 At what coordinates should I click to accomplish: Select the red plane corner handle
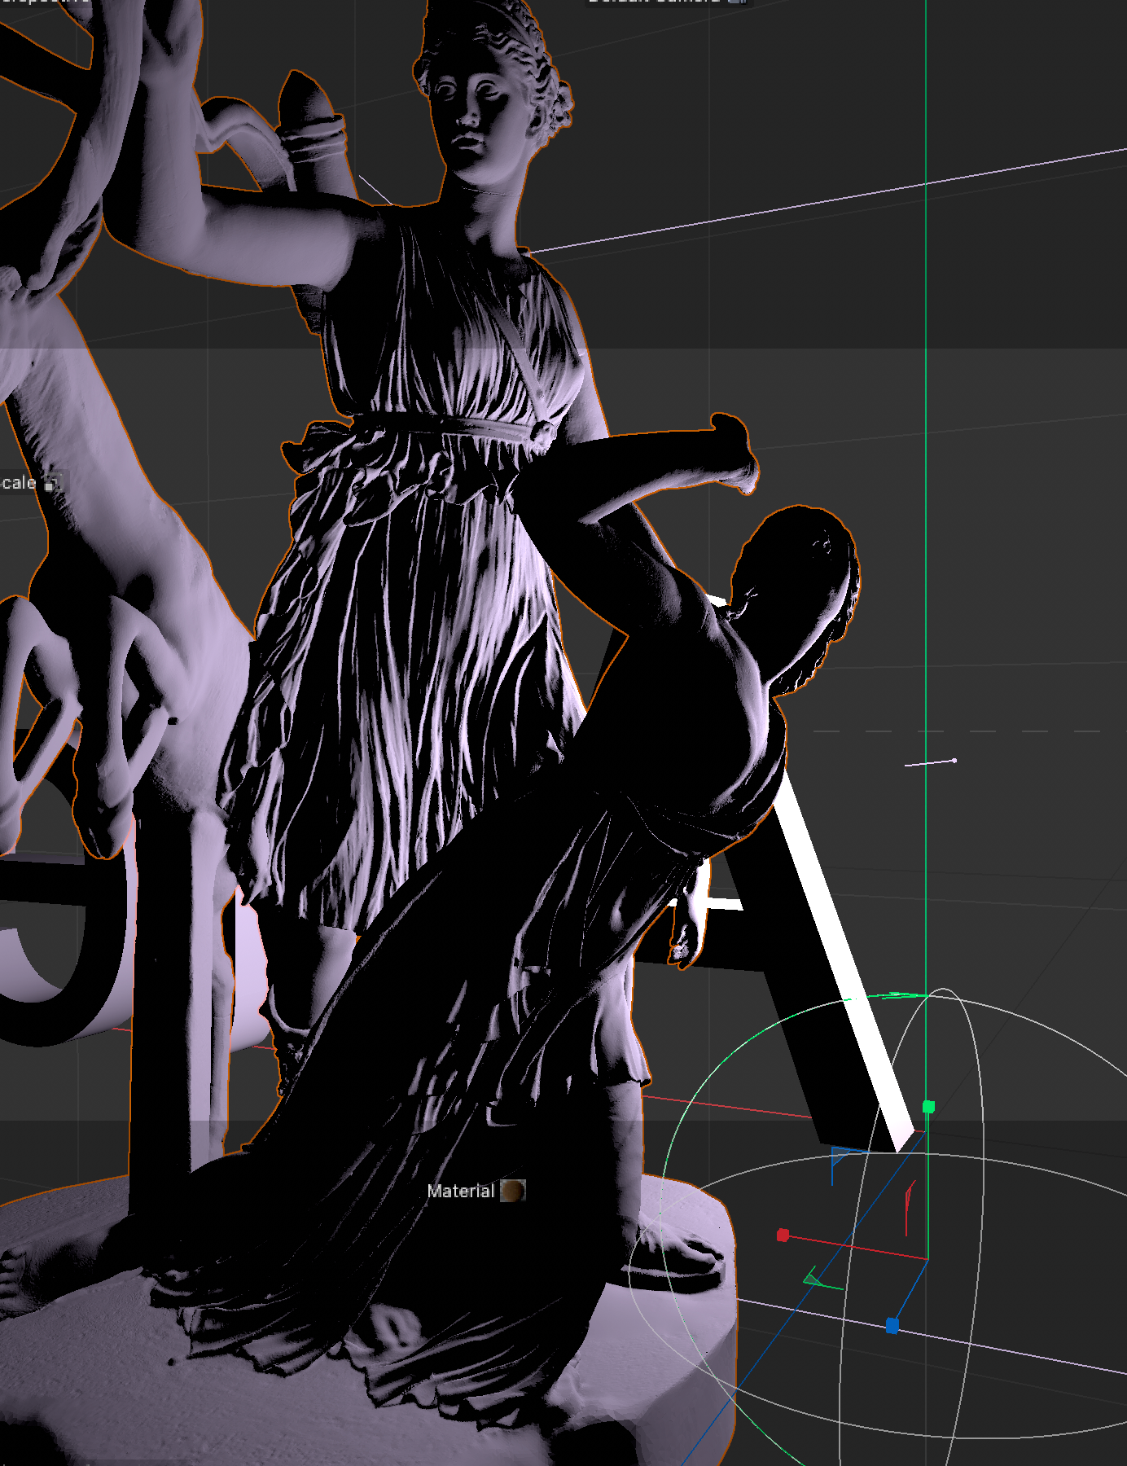click(909, 1205)
